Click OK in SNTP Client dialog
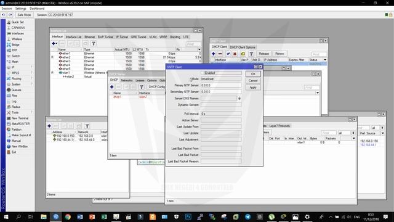This screenshot has width=394, height=222. (253, 74)
